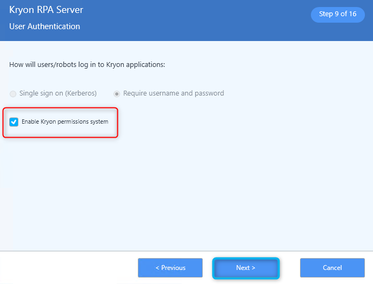The height and width of the screenshot is (284, 373).
Task: Click the 'Single sign on (Kerberos)' label text
Action: click(58, 93)
